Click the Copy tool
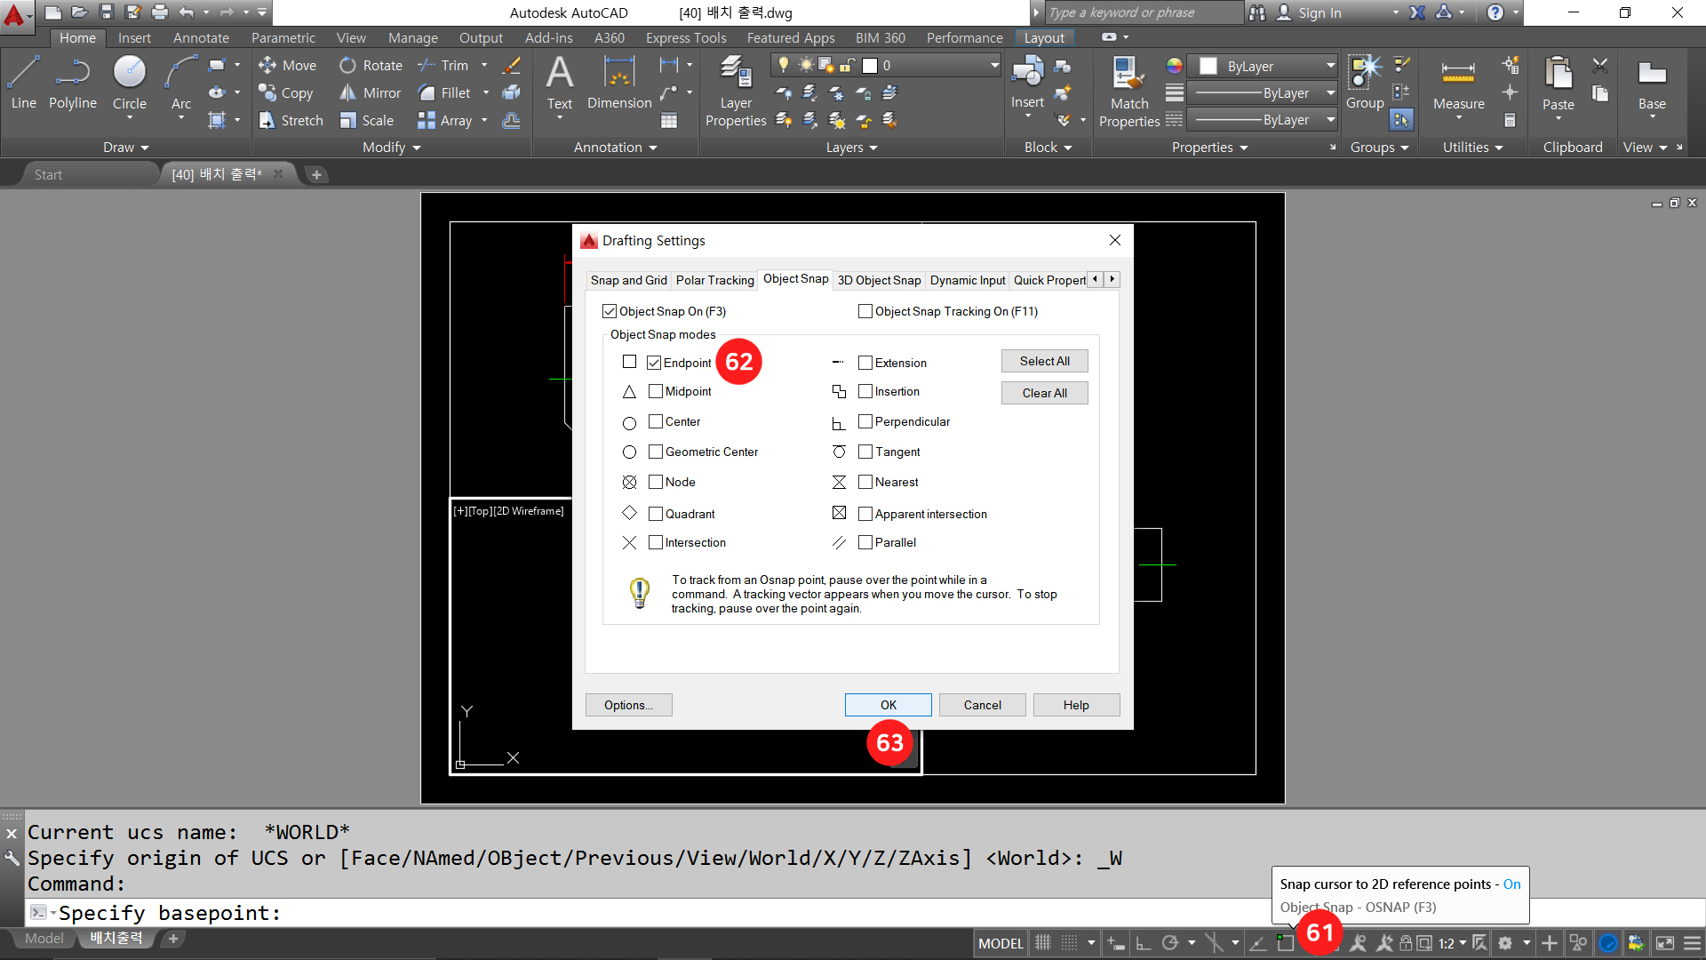1706x960 pixels. tap(285, 92)
